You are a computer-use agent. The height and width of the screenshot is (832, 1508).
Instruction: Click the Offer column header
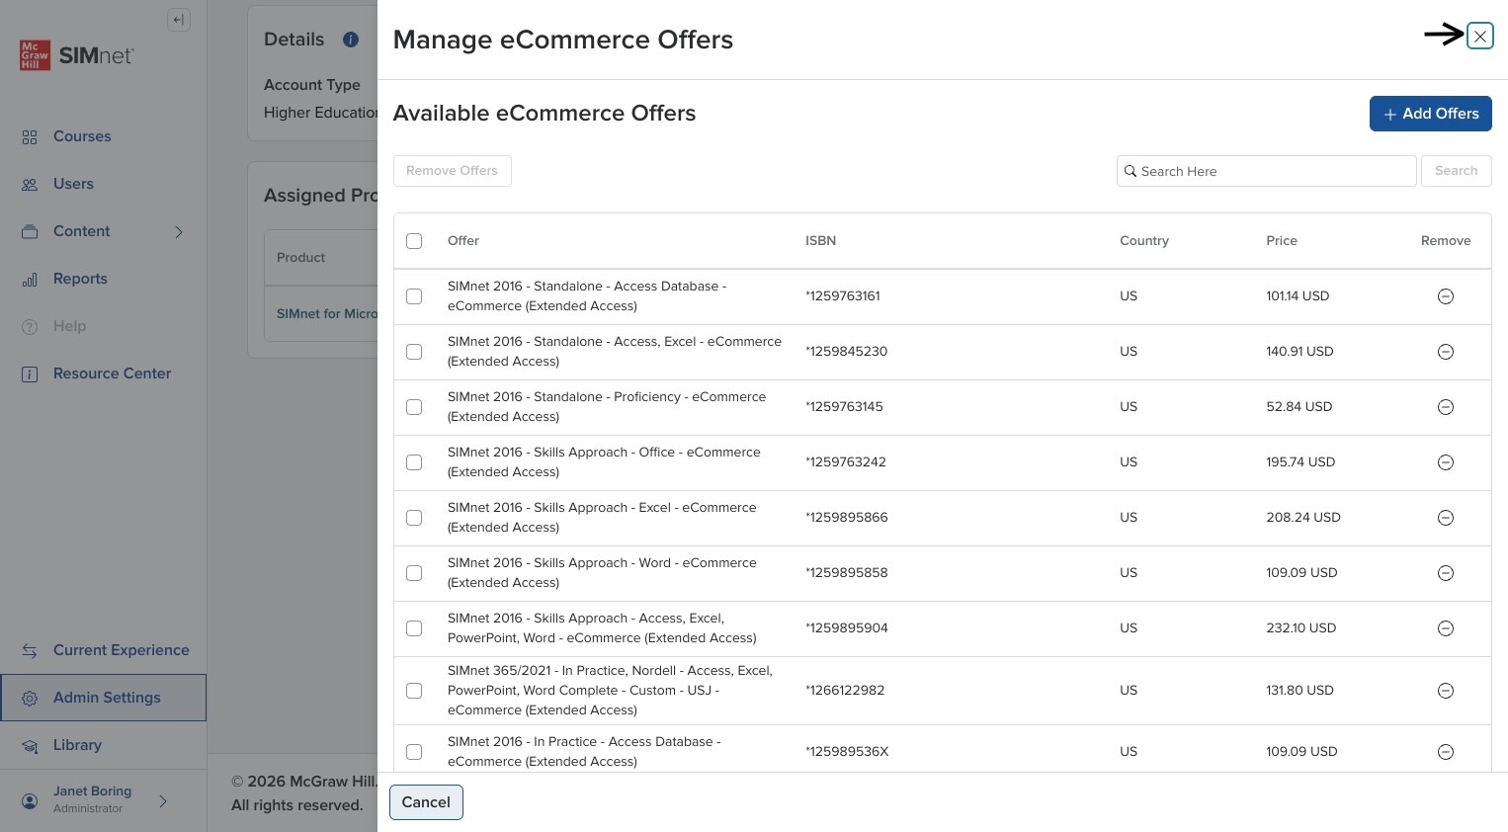pos(463,241)
